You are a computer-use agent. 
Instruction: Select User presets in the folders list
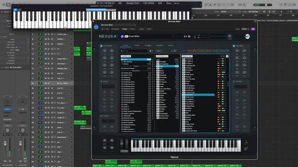click(x=136, y=62)
